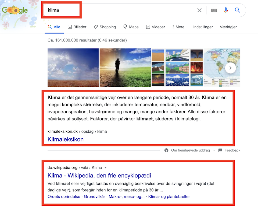The height and width of the screenshot is (207, 258).
Task: Open the on-screen keyboard icon
Action: tap(214, 10)
